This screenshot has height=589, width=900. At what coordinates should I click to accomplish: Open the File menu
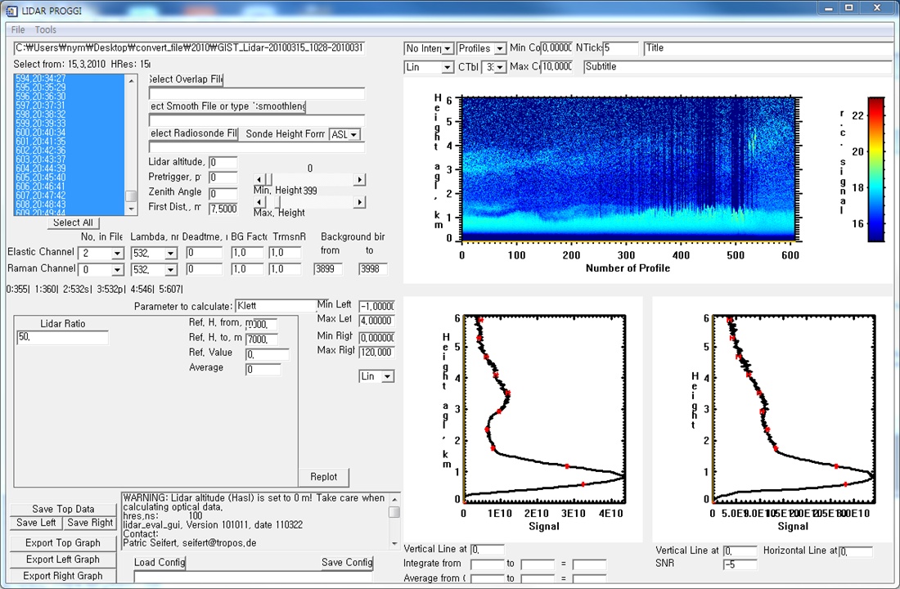point(18,29)
